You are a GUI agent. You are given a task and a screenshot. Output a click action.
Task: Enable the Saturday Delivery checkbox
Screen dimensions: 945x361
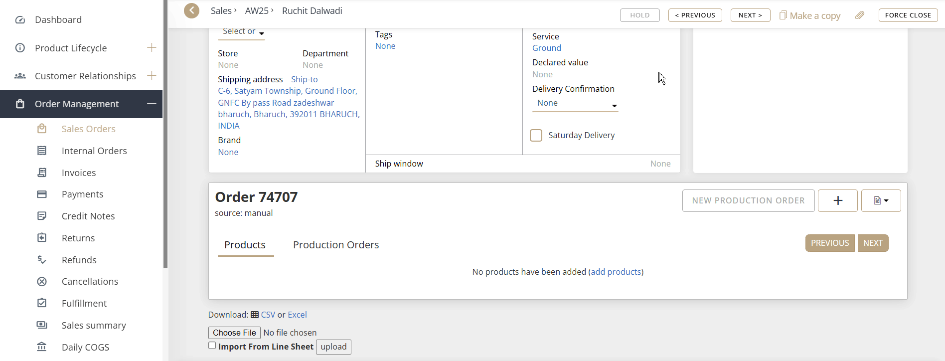point(536,136)
